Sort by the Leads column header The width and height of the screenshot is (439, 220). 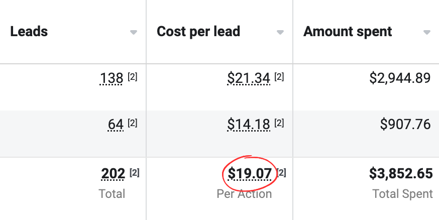(x=29, y=32)
